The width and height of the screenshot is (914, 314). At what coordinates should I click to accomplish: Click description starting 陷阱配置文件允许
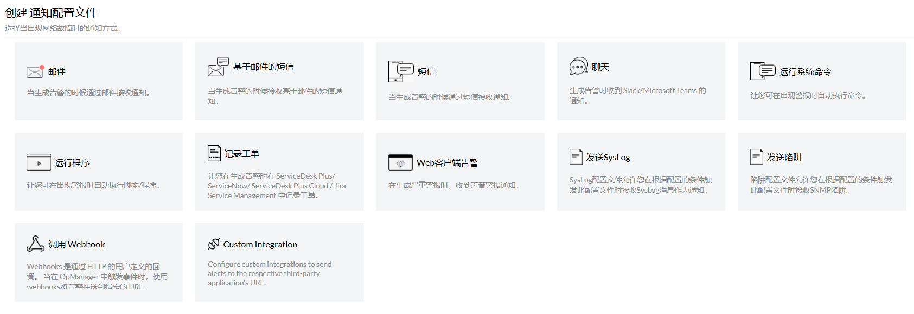coord(821,185)
